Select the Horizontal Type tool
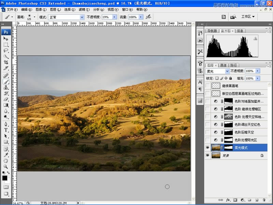 (x=6, y=130)
